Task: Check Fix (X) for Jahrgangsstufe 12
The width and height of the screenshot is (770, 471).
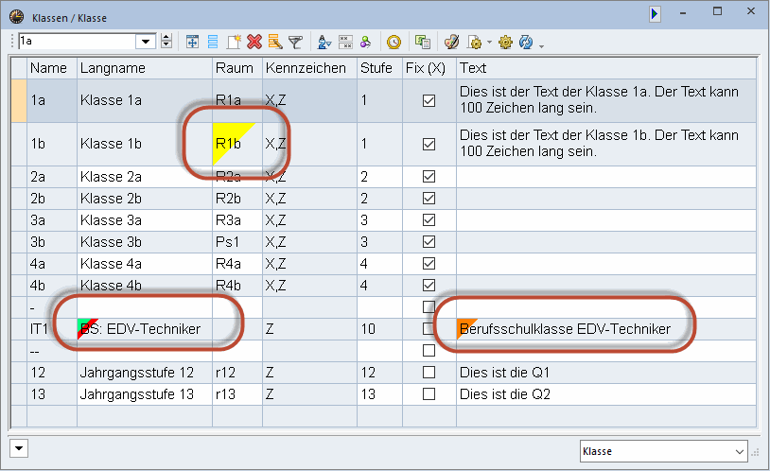Action: (429, 373)
